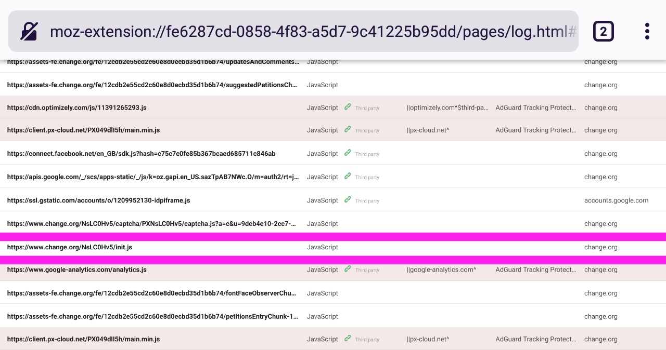Click the link icon on the google-analytics.js row
The height and width of the screenshot is (350, 666).
pos(348,270)
